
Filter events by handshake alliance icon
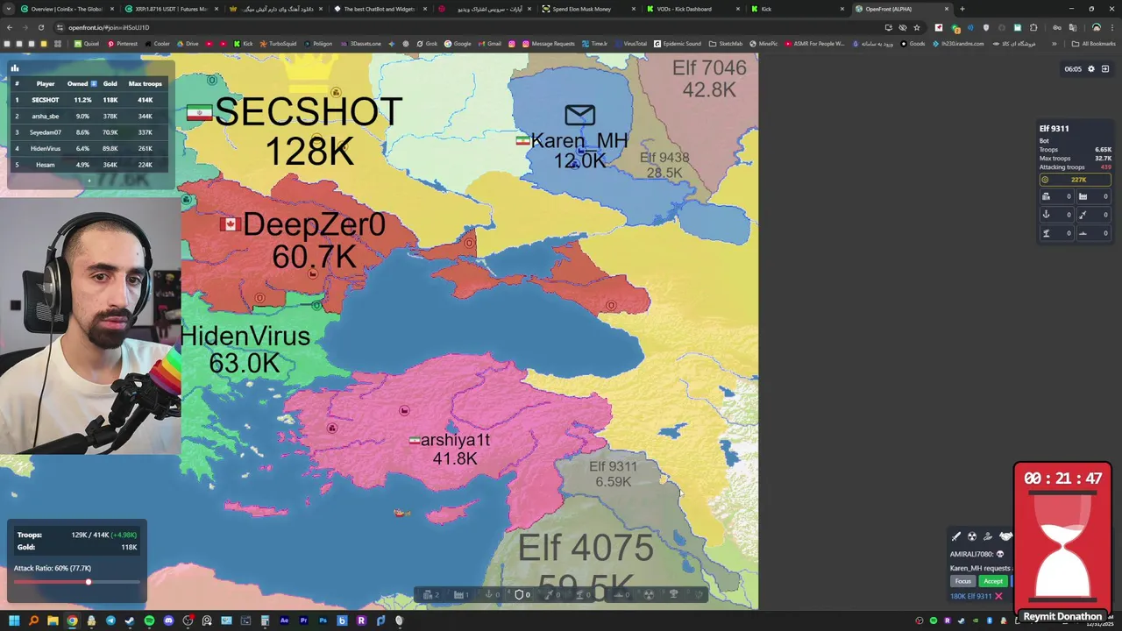pos(1005,536)
